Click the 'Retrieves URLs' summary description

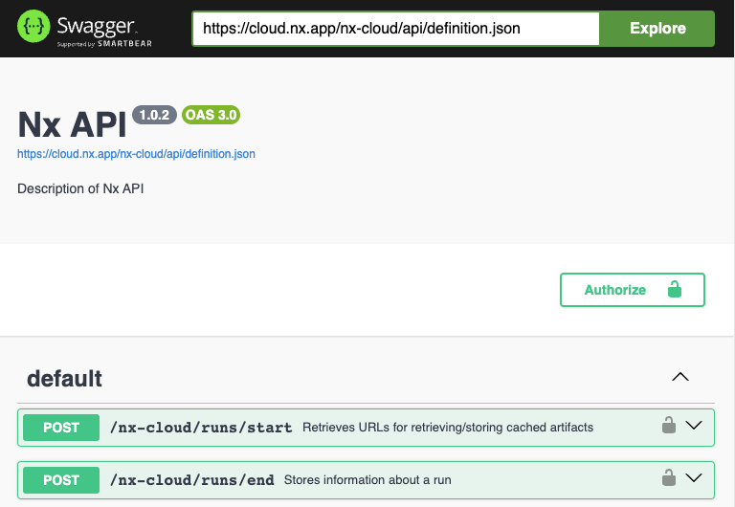448,428
